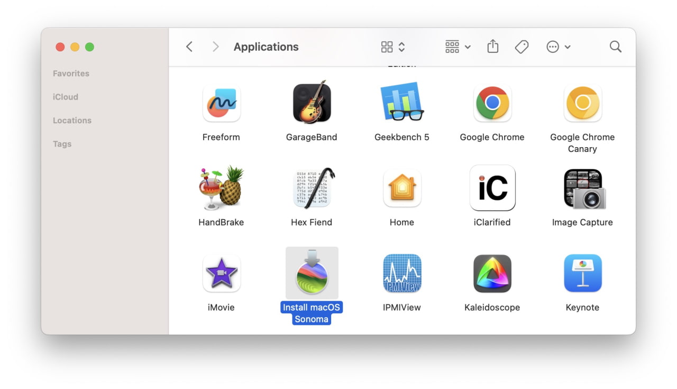Click iCloud in the sidebar
The image size is (677, 389).
pyautogui.click(x=65, y=96)
